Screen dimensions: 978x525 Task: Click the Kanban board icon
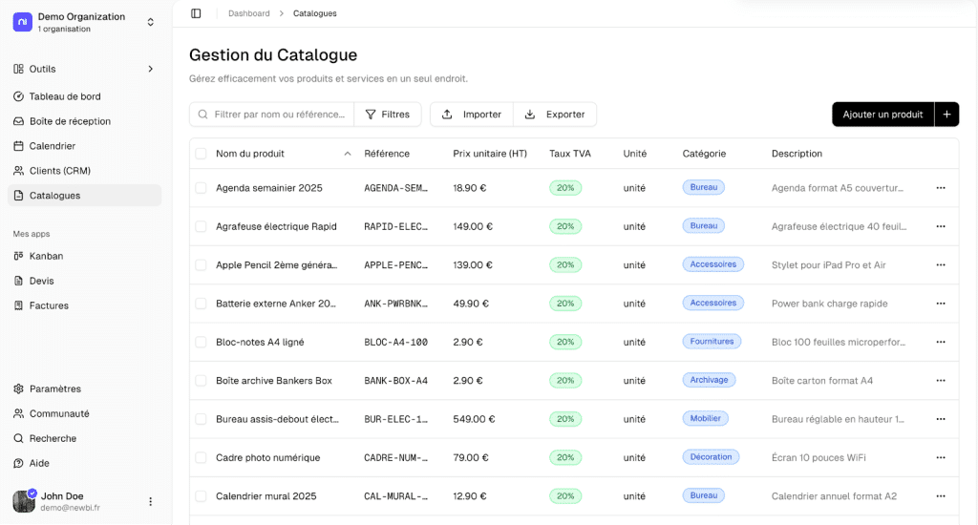(x=19, y=256)
